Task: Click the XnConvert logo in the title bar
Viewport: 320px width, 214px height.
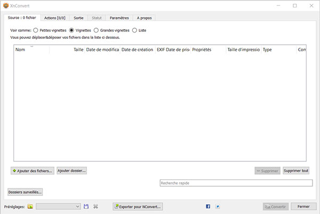Action: [x=6, y=6]
